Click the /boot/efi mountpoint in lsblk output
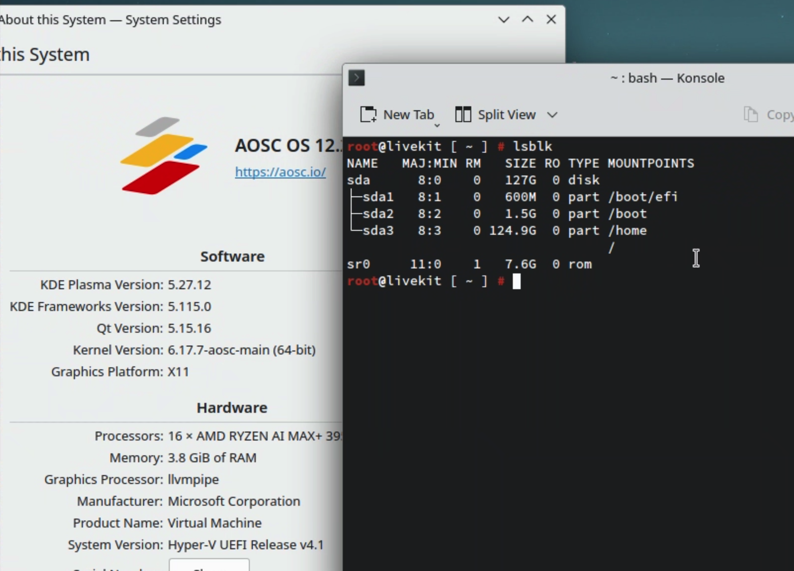The image size is (794, 571). point(643,197)
